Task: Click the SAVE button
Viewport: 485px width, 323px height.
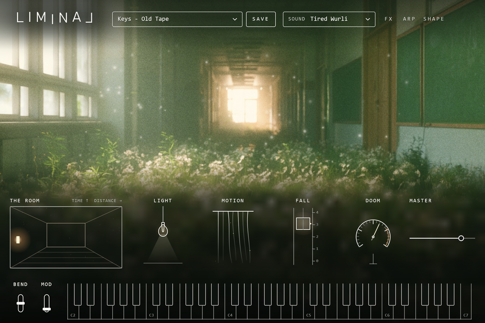Action: [x=261, y=19]
